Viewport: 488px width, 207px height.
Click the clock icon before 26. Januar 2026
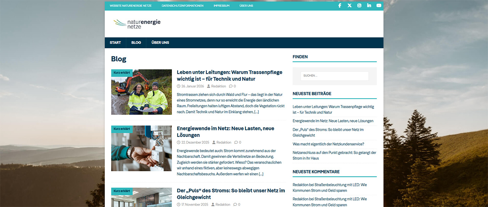pos(179,86)
